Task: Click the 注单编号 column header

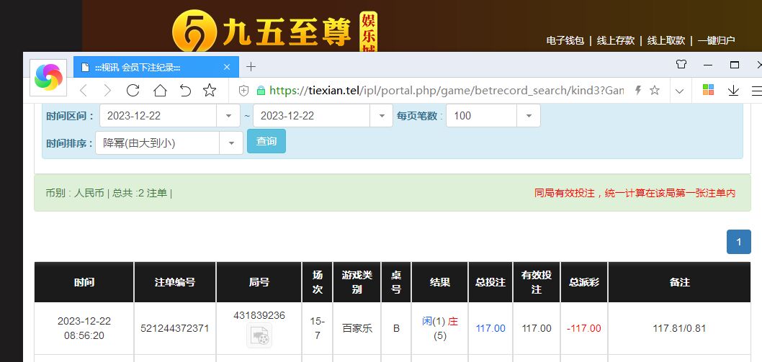Action: point(175,282)
